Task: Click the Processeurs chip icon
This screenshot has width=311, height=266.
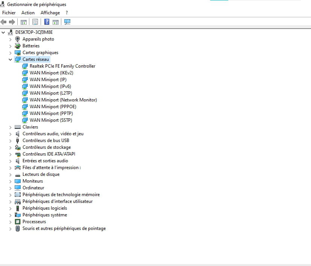Action: coord(18,222)
